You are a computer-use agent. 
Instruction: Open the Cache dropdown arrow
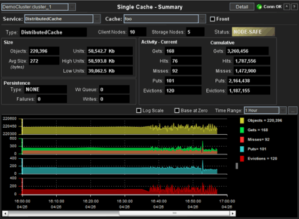pos(202,19)
